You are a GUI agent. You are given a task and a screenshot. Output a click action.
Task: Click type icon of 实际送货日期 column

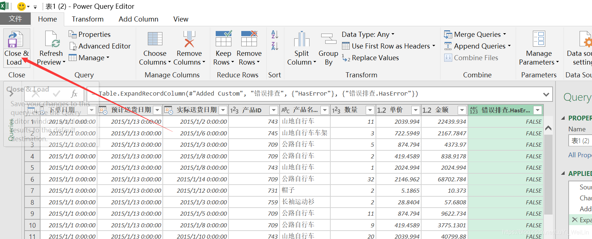pyautogui.click(x=168, y=110)
